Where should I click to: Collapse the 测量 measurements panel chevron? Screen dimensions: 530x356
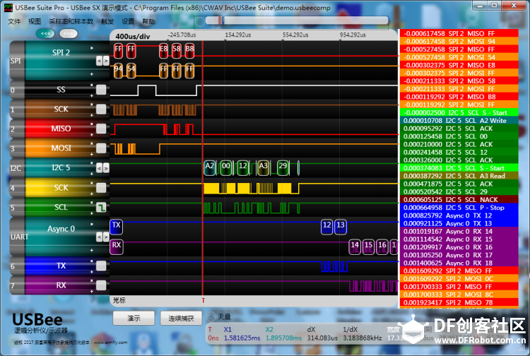coord(211,316)
